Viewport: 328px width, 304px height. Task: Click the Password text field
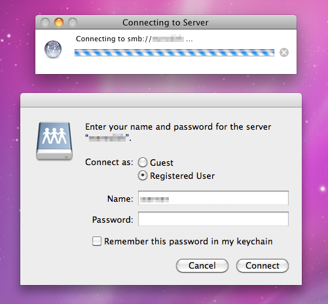pyautogui.click(x=213, y=219)
